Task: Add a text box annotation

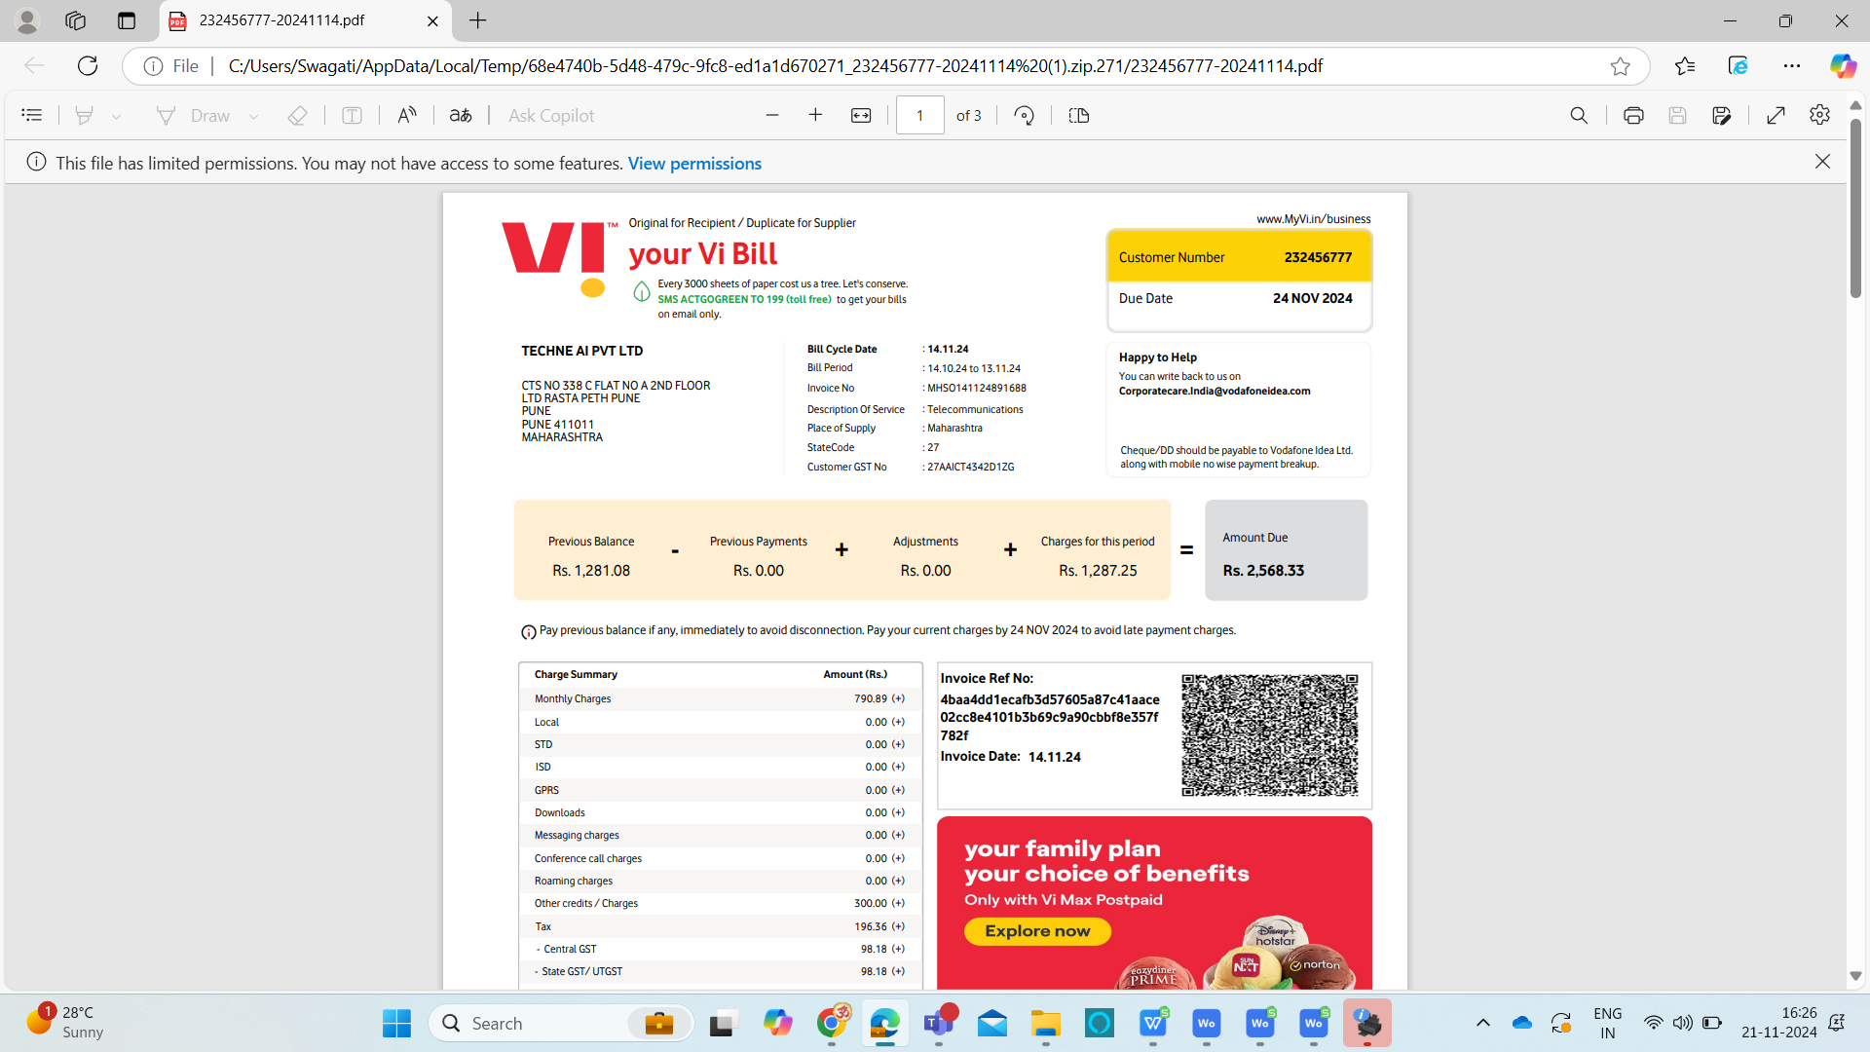Action: click(352, 116)
